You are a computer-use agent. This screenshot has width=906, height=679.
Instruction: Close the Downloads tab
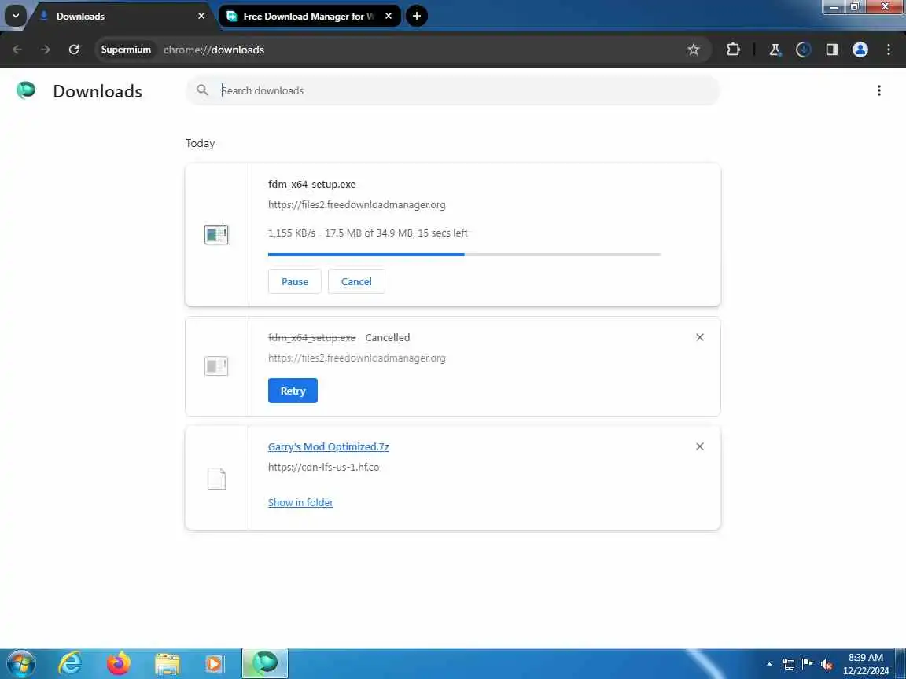(201, 17)
